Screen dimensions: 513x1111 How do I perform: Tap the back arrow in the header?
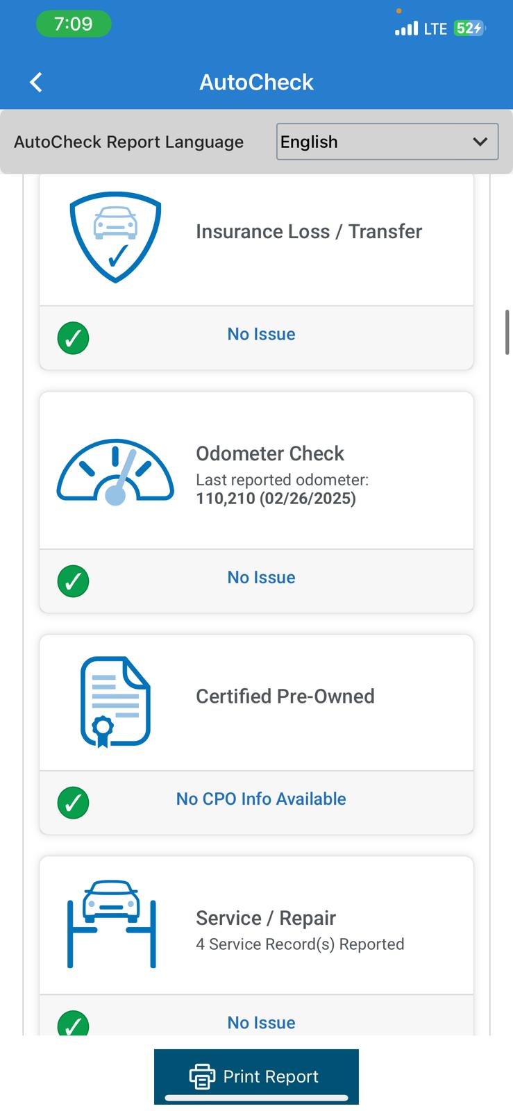pyautogui.click(x=36, y=82)
